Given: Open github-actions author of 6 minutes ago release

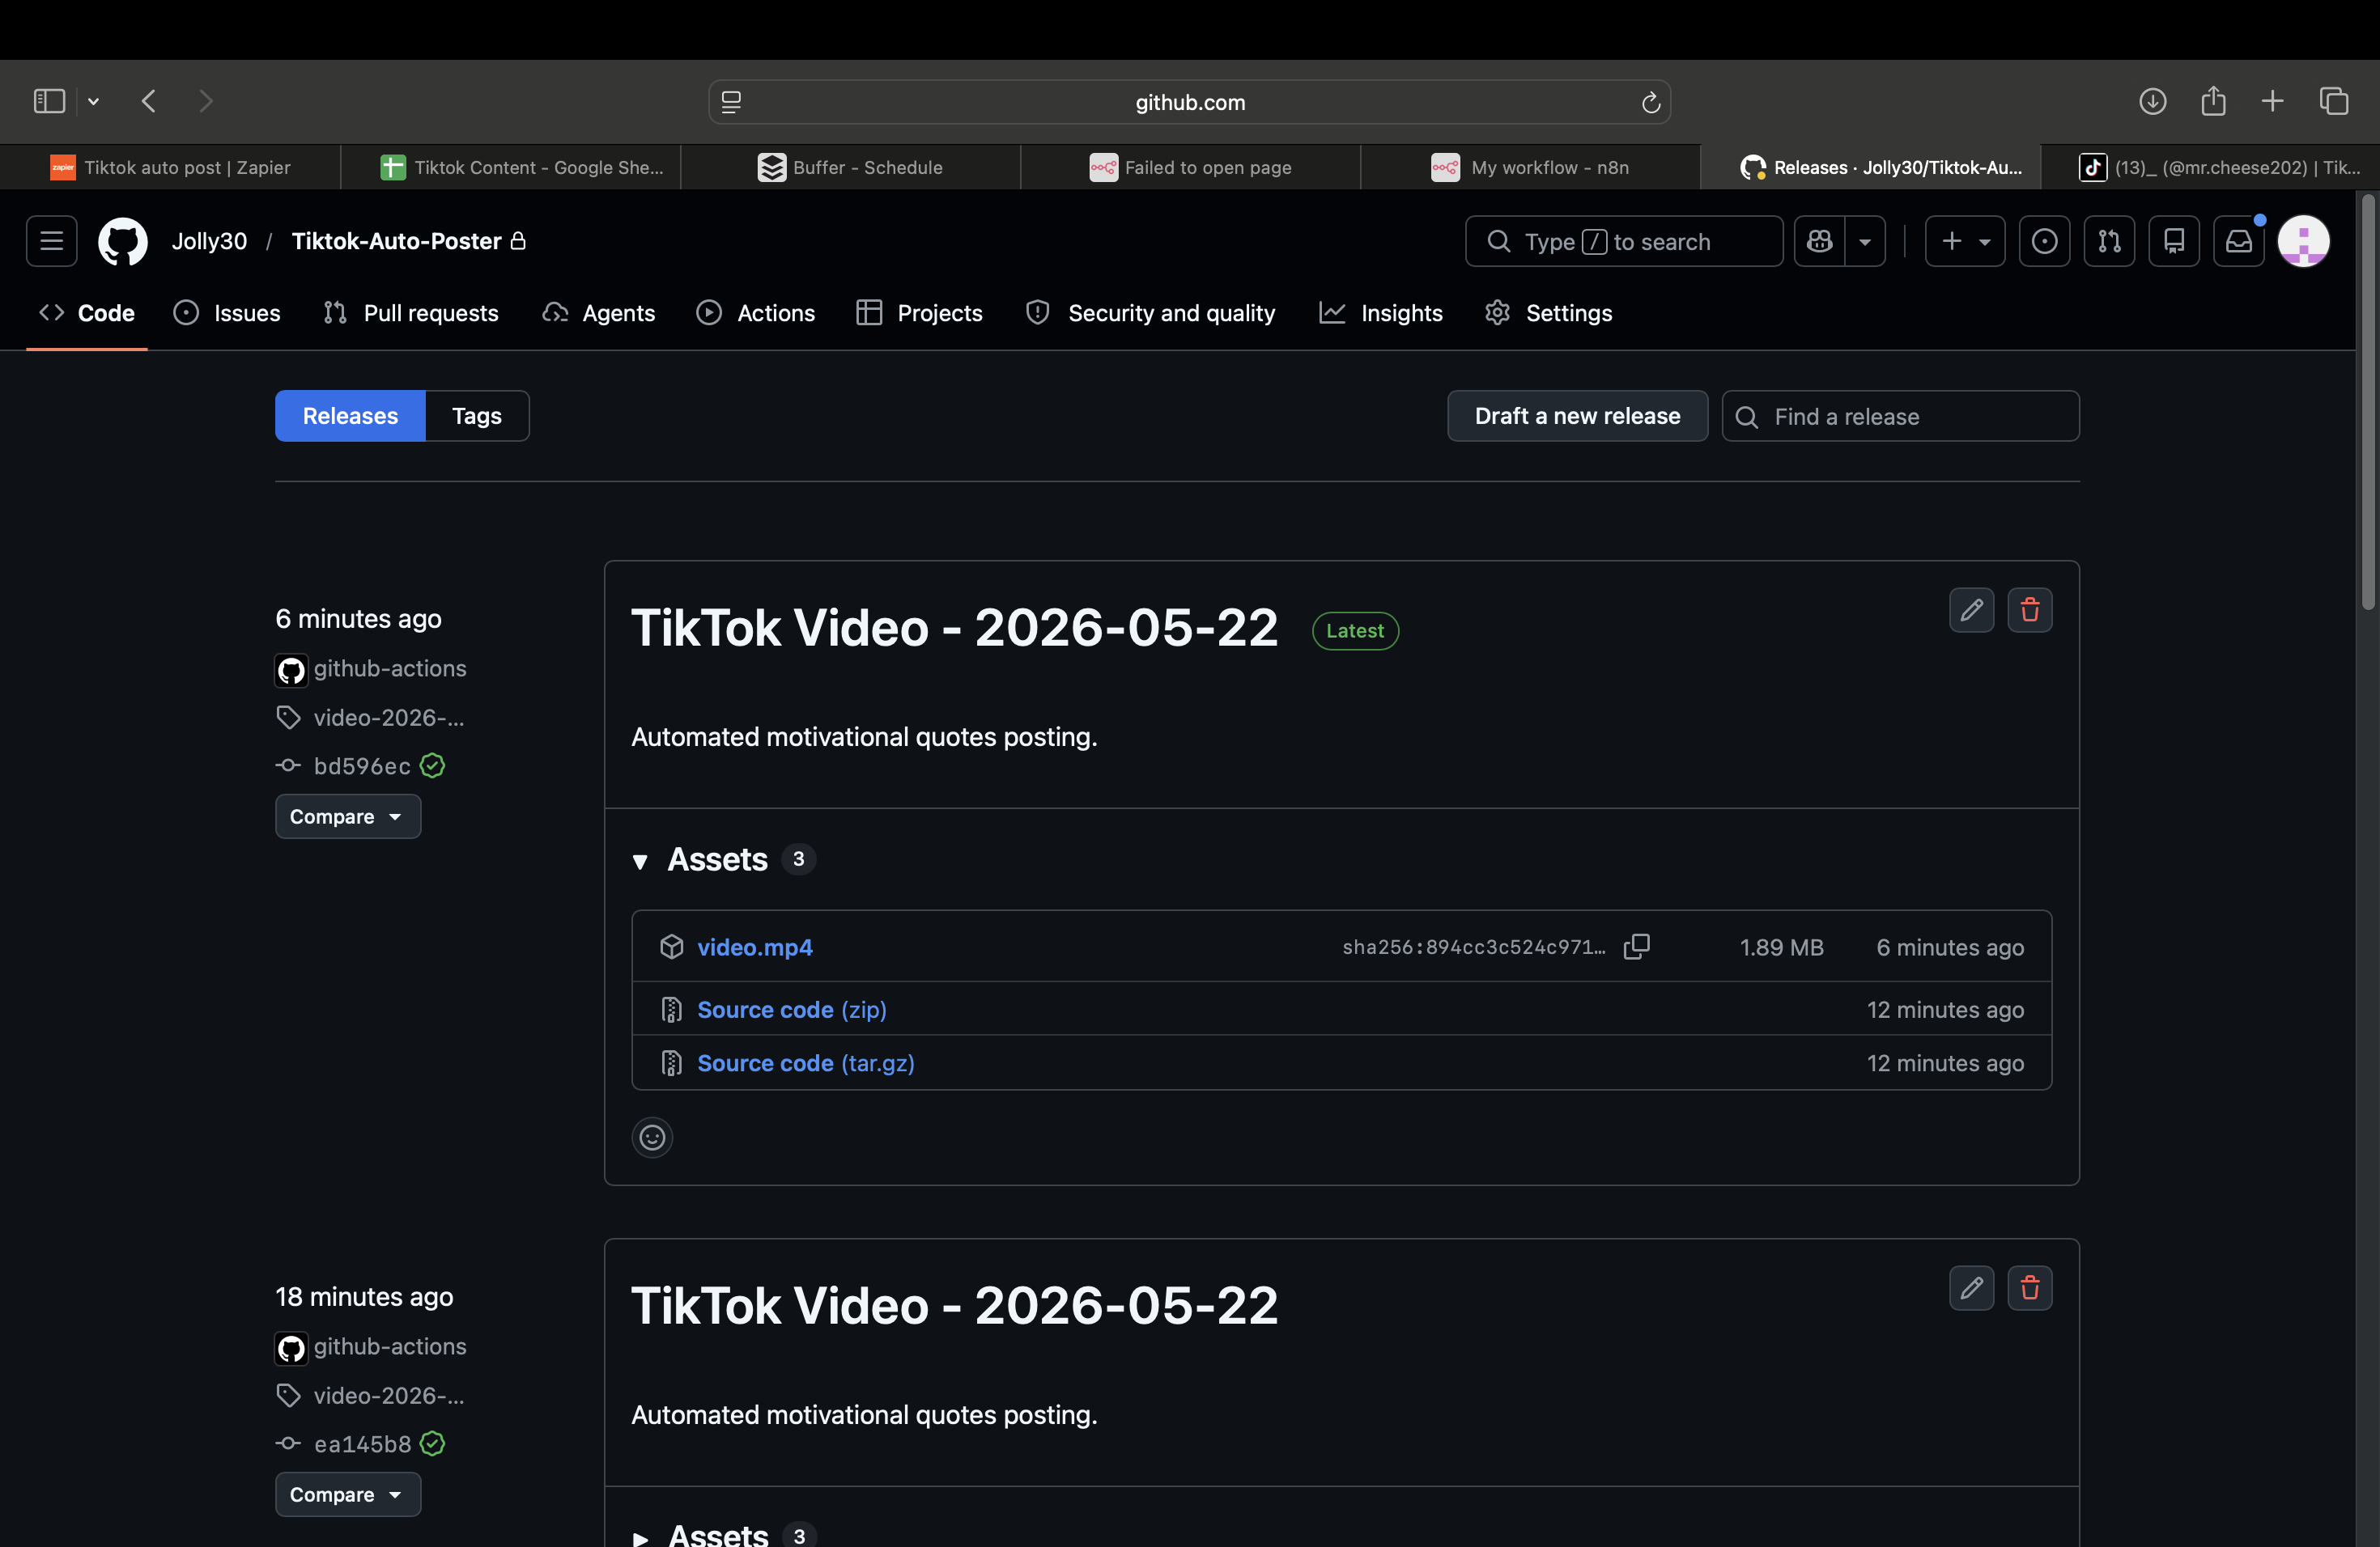Looking at the screenshot, I should point(390,668).
